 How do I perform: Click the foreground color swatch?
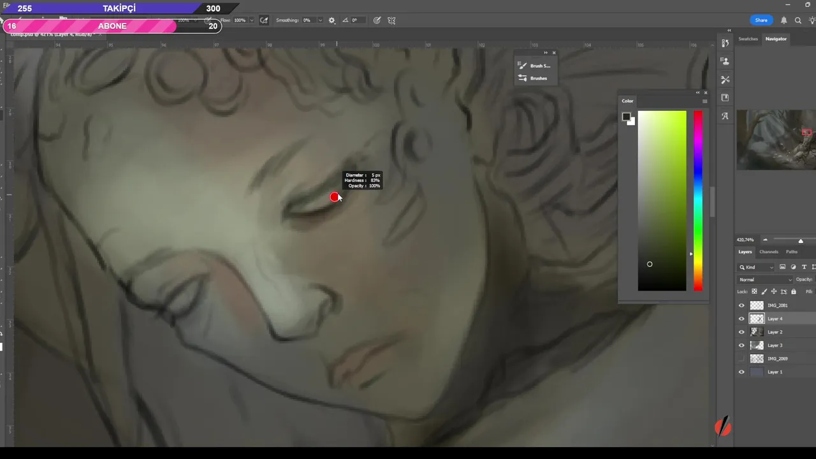[x=626, y=117]
